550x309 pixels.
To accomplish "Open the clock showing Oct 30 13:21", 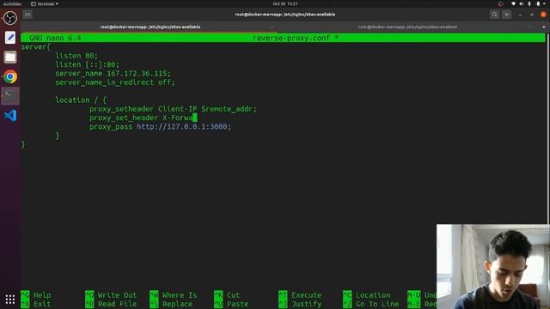I will click(x=285, y=3).
